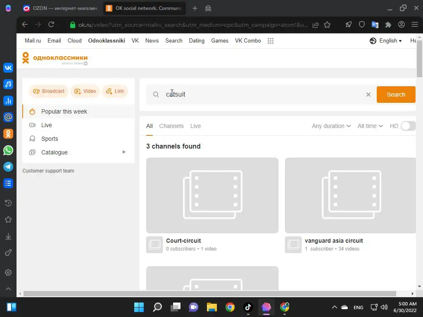
Task: Open a new browser tab
Action: pyautogui.click(x=195, y=8)
